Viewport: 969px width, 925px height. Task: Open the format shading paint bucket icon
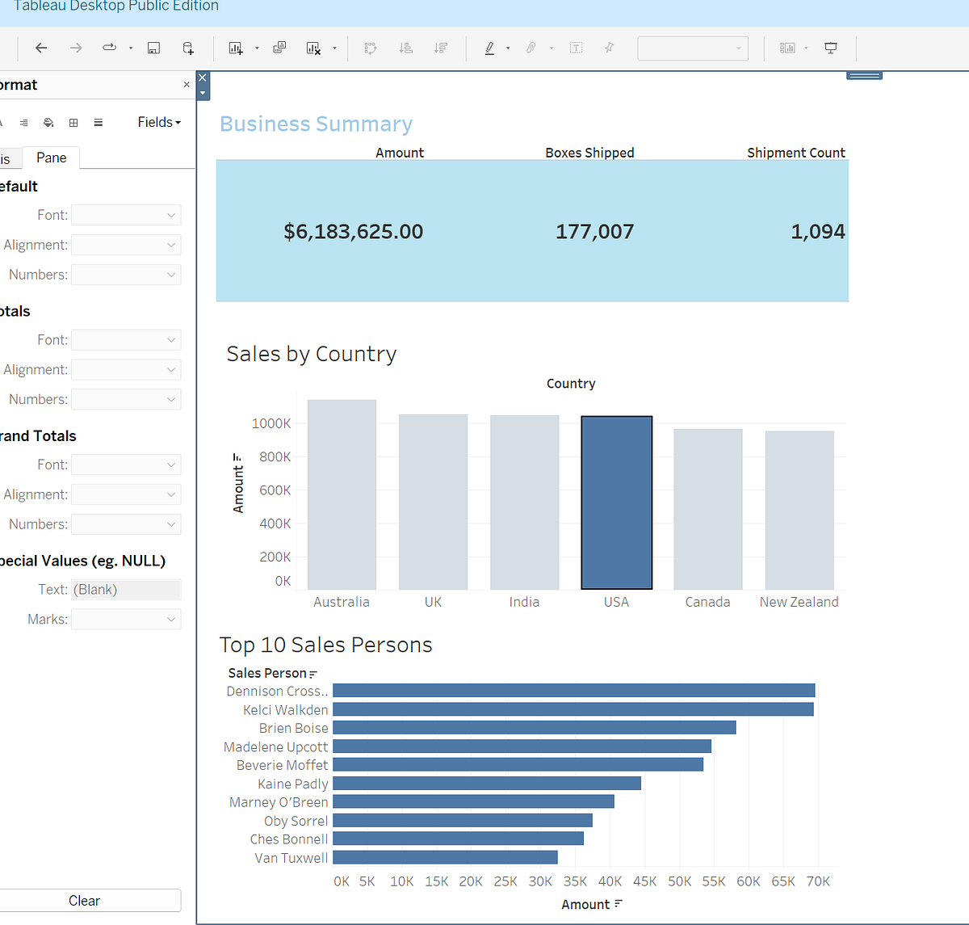pos(48,123)
